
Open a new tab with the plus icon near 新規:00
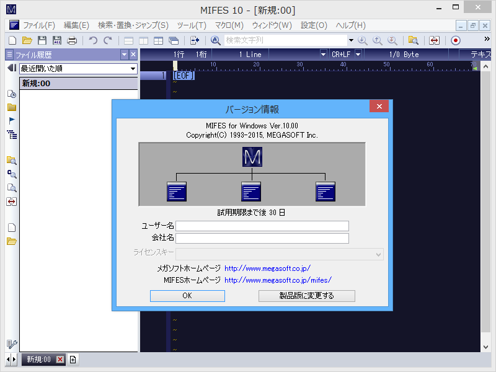[x=73, y=359]
